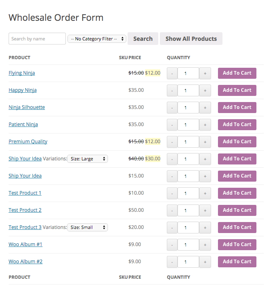Increase Woo Album #2 quantity
Screen dimensions: 274x291
pyautogui.click(x=205, y=262)
